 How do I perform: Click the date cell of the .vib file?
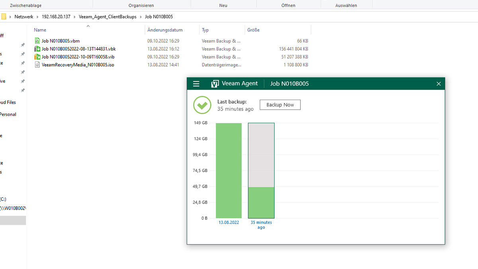click(163, 57)
